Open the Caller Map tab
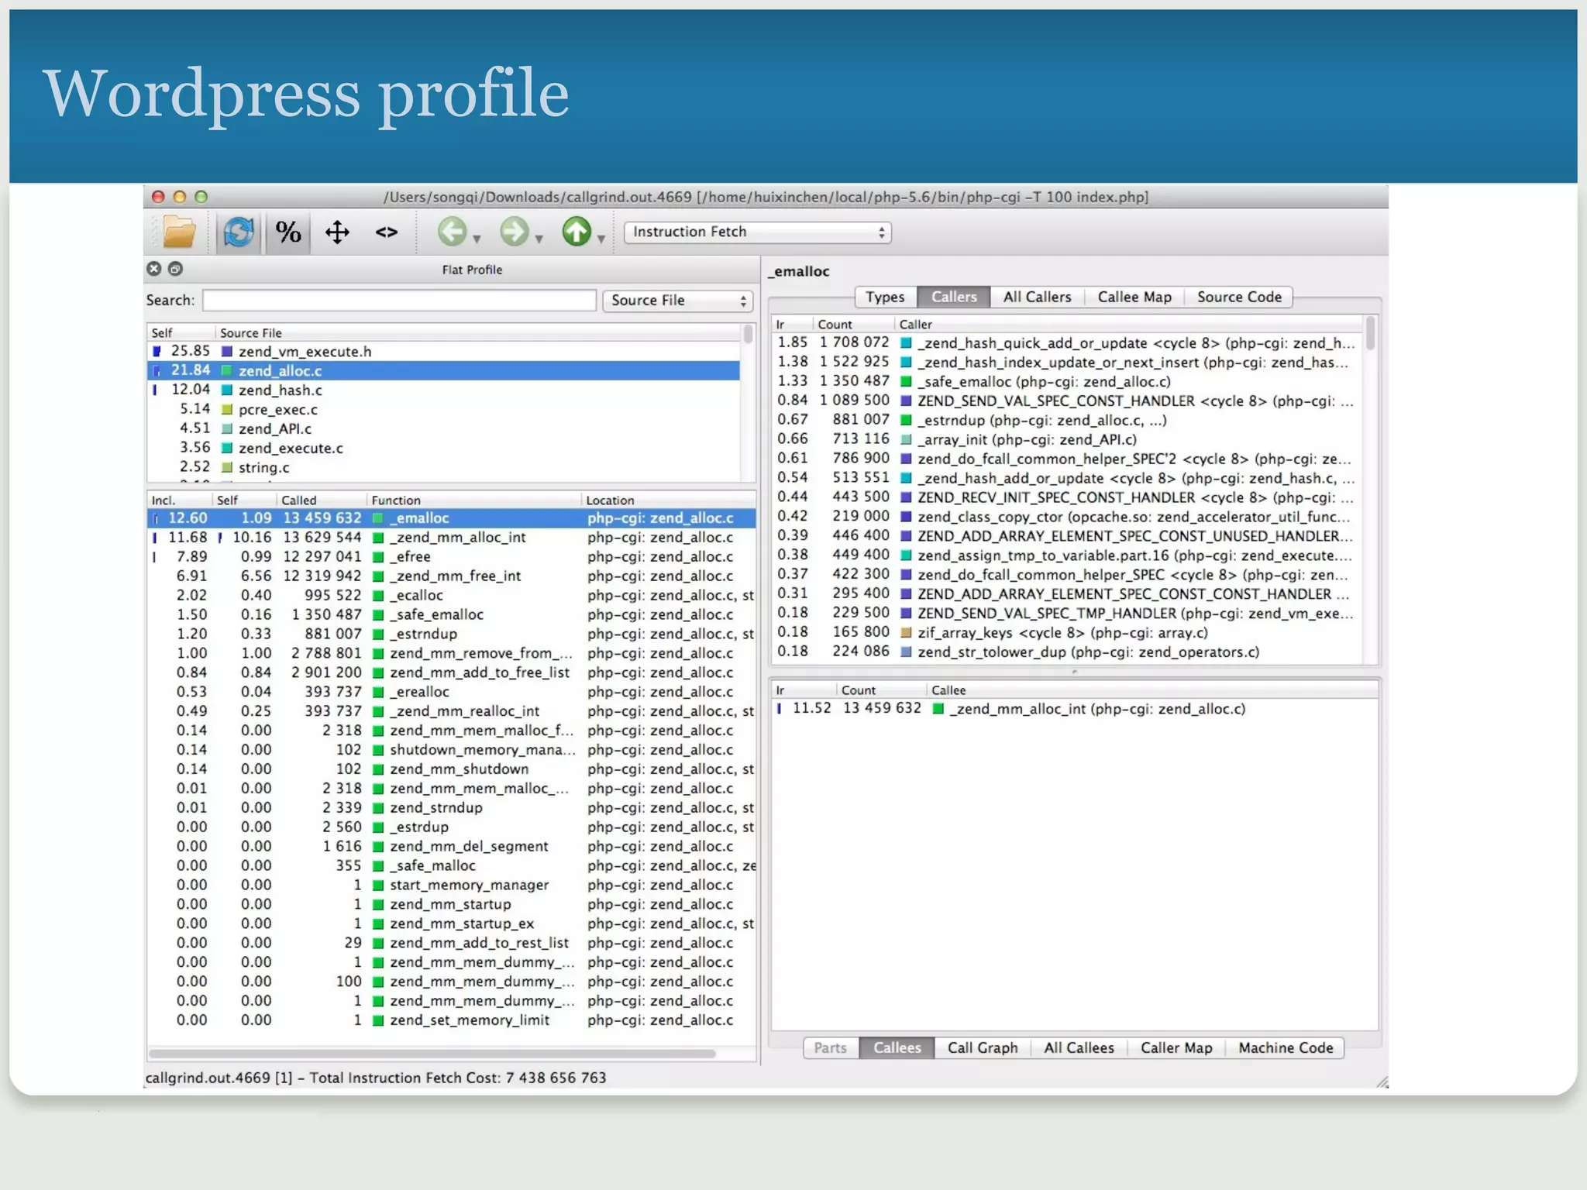 (x=1176, y=1047)
